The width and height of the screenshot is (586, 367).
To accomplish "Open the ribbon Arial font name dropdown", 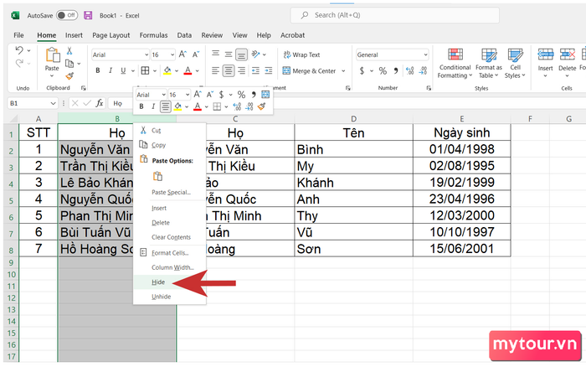I will 146,55.
